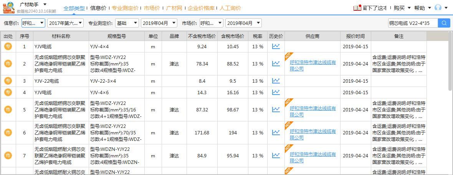Open supplier link 呼和浩特市津达线缆有限公司 in row 6
This screenshot has height=175, width=453.
313,135
